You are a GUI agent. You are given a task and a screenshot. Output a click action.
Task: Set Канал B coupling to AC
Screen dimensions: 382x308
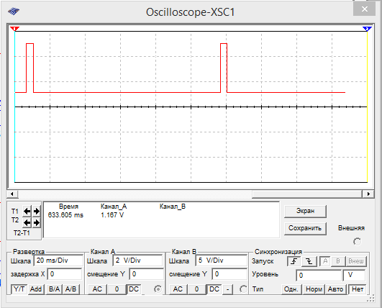click(178, 289)
